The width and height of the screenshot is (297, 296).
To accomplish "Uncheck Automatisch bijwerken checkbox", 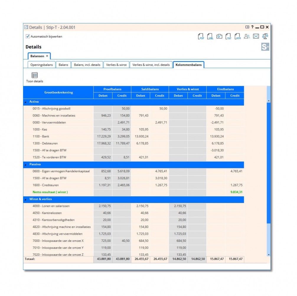I will coord(28,36).
